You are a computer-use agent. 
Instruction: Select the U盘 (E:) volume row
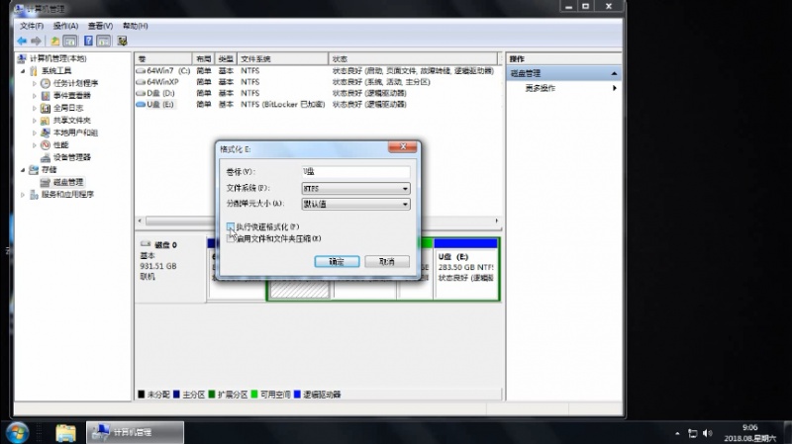click(x=317, y=105)
